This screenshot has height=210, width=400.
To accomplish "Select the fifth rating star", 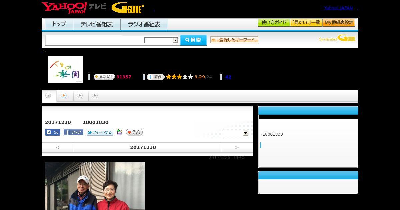I will coord(190,77).
